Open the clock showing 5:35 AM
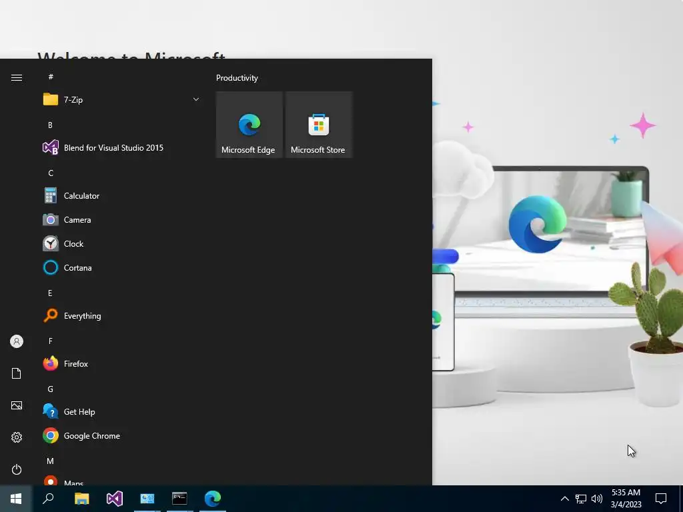 (626, 499)
